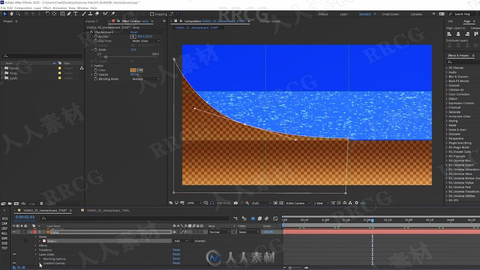Click the ramp layer label color
This screenshot has height=270, width=480.
point(34,232)
